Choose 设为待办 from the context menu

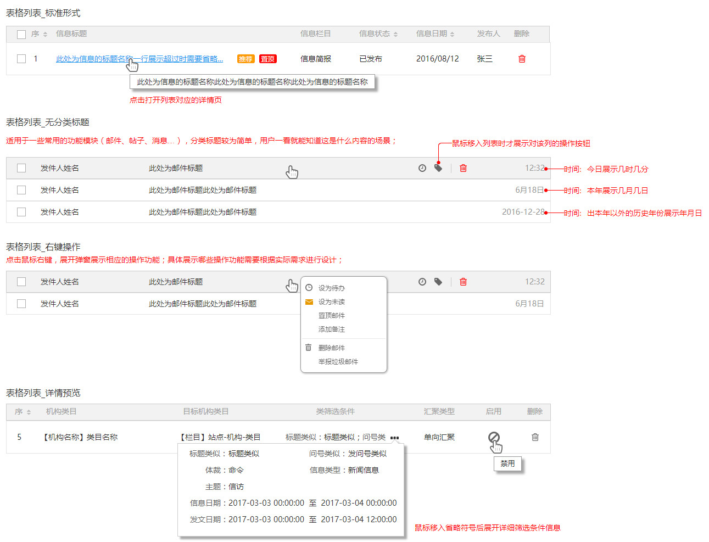tap(332, 288)
